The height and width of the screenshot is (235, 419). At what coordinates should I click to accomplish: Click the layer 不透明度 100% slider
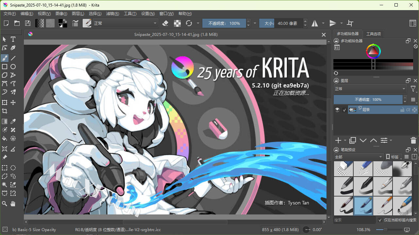coord(368,100)
